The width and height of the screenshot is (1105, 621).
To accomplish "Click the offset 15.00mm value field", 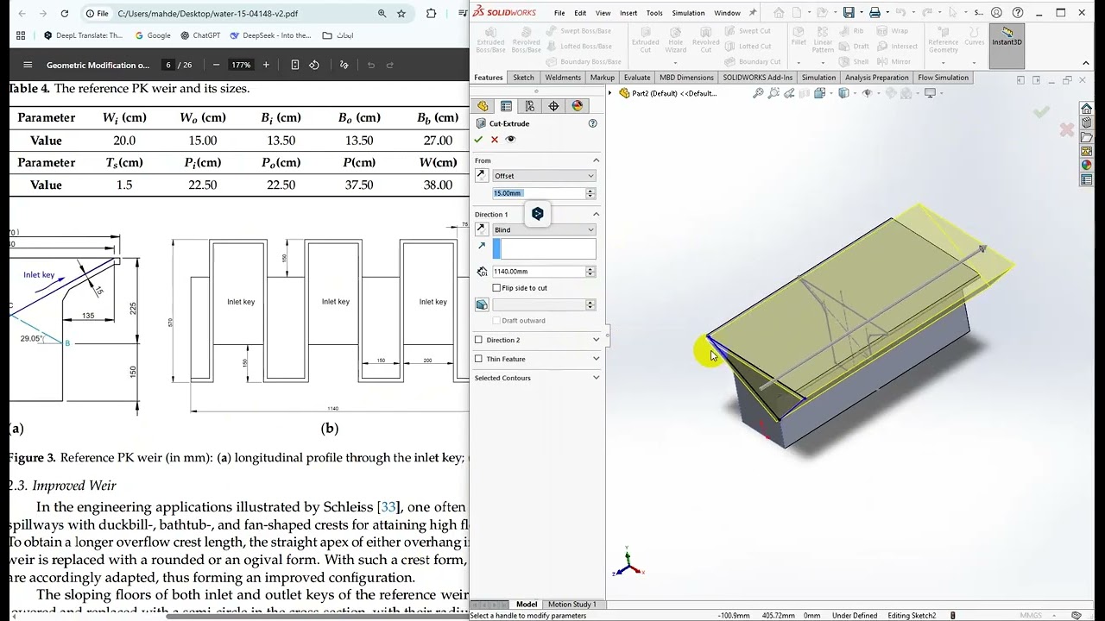I will (539, 193).
